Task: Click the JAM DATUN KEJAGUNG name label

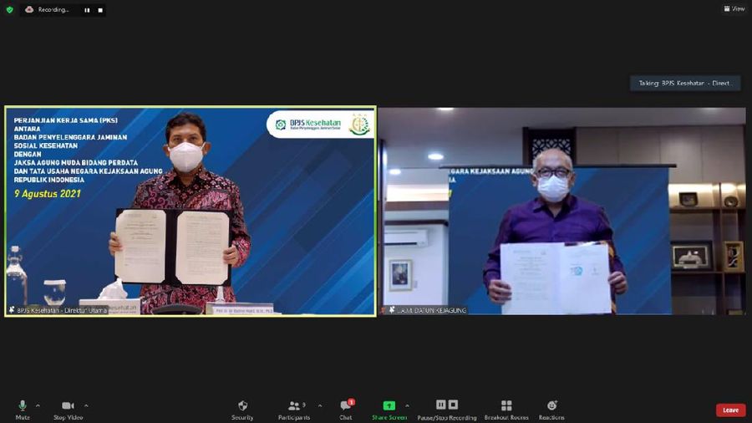Action: tap(432, 310)
